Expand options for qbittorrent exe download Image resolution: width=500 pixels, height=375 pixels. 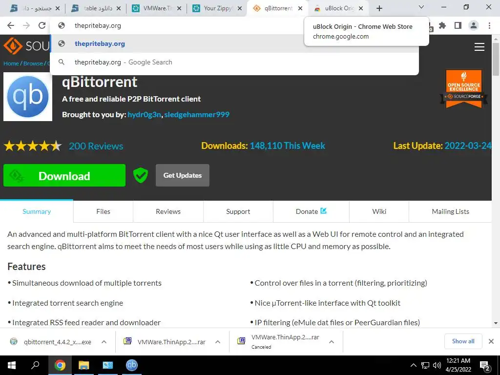(x=104, y=342)
